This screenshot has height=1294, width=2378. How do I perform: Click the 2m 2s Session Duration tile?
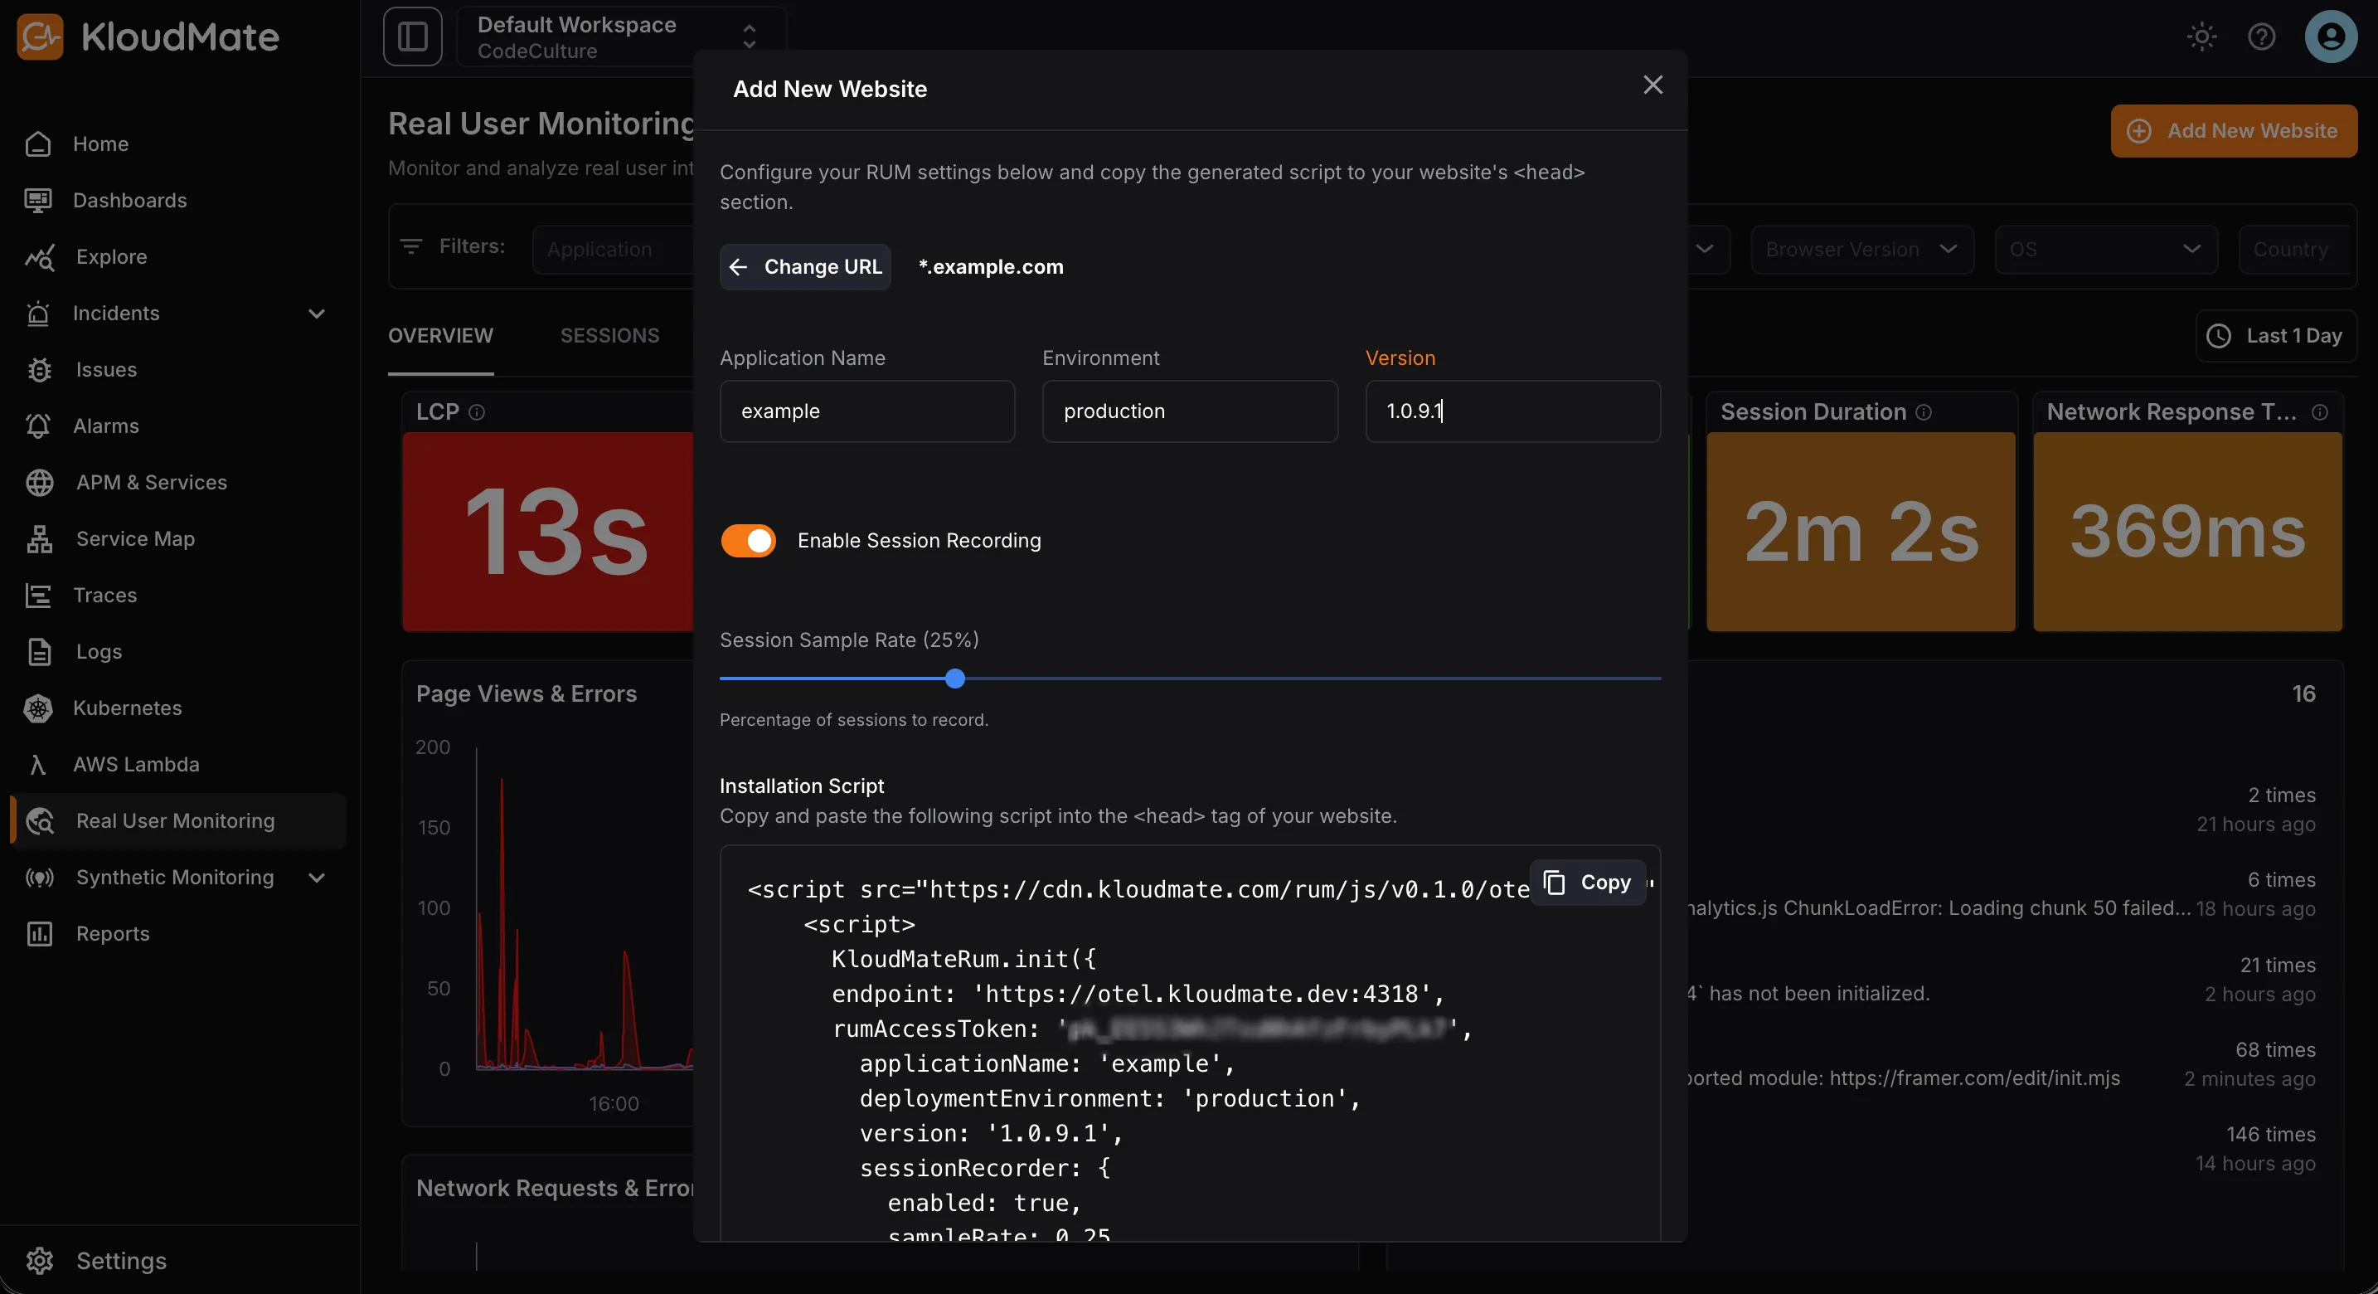[x=1860, y=531]
